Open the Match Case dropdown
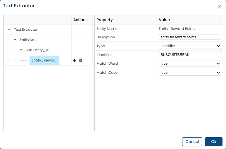226x149 pixels. tap(189, 73)
